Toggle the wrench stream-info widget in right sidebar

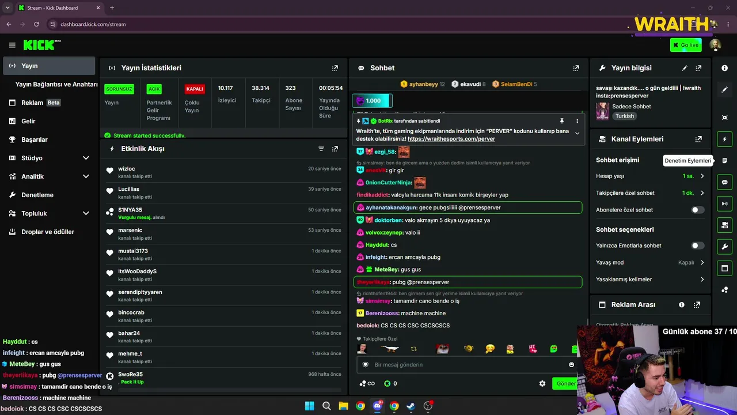pyautogui.click(x=724, y=247)
